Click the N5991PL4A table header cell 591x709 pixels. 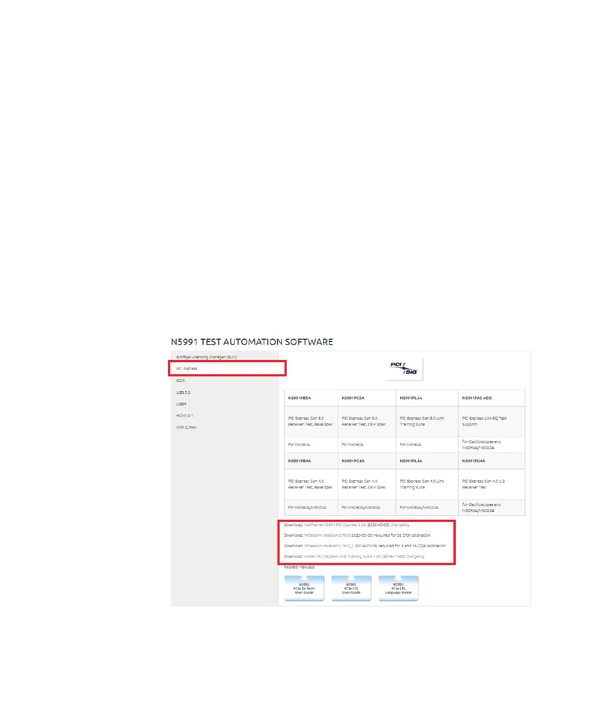click(x=427, y=461)
